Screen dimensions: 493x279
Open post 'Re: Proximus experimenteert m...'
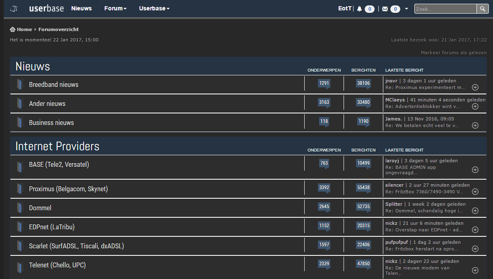(426, 87)
